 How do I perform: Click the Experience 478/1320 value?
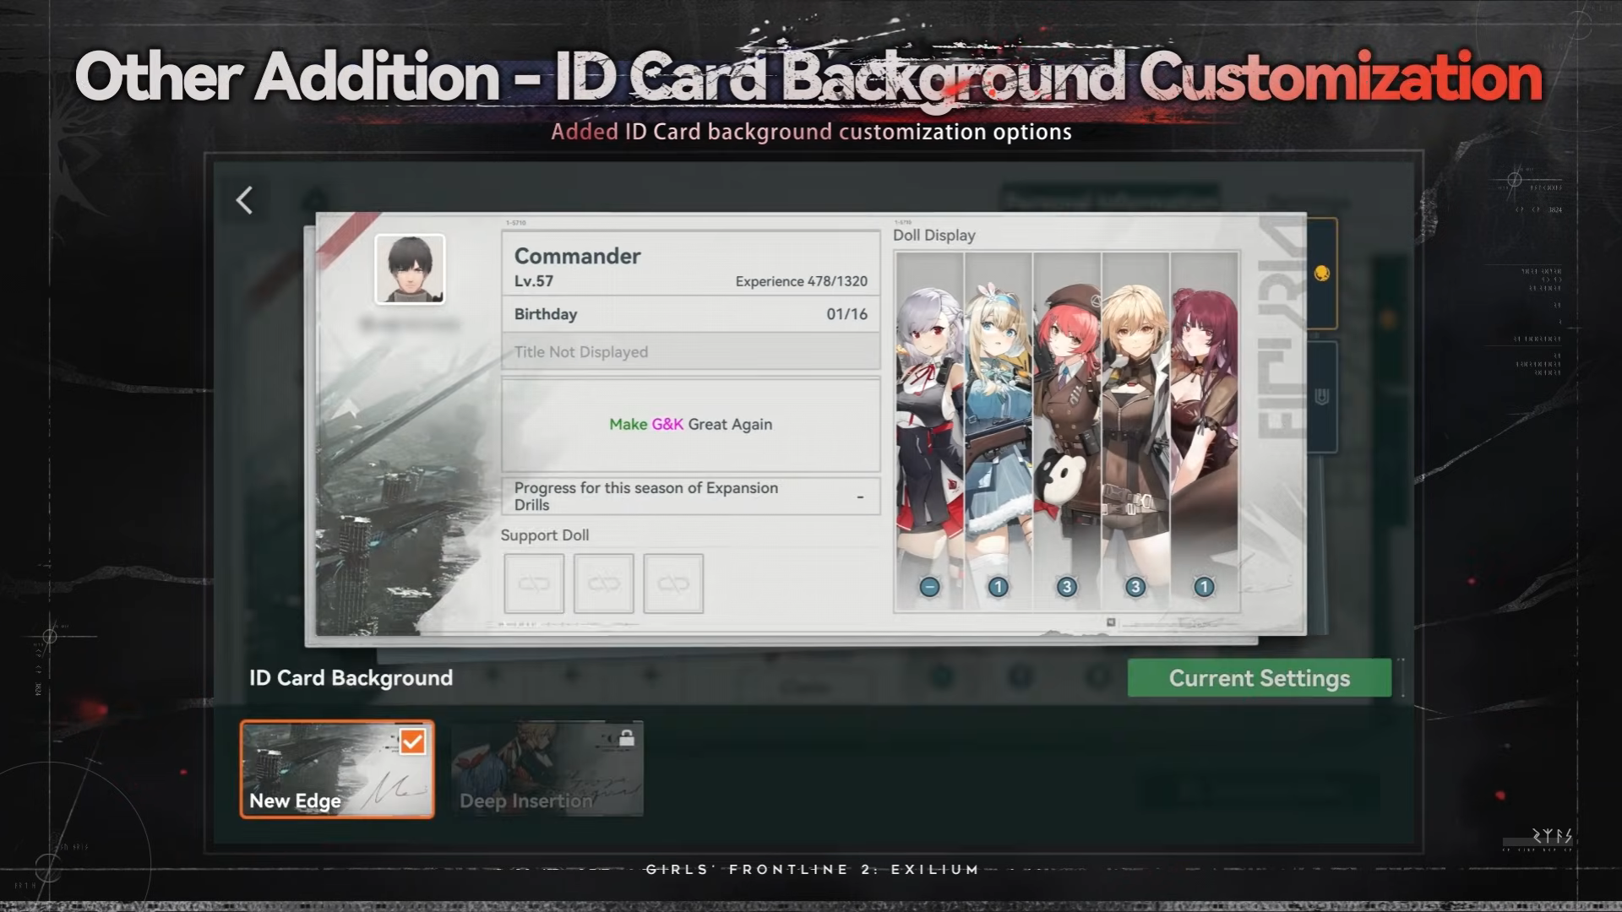click(x=801, y=281)
